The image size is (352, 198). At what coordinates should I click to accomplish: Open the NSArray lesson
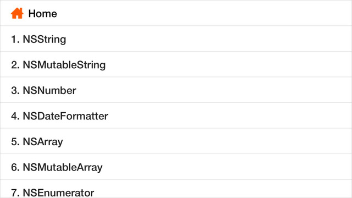tap(176, 141)
